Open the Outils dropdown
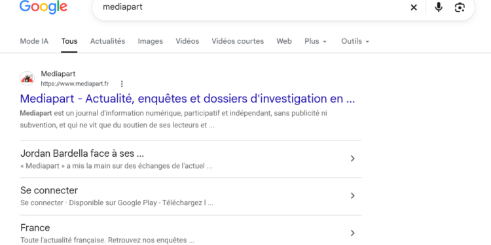This screenshot has height=245, width=491. click(355, 41)
